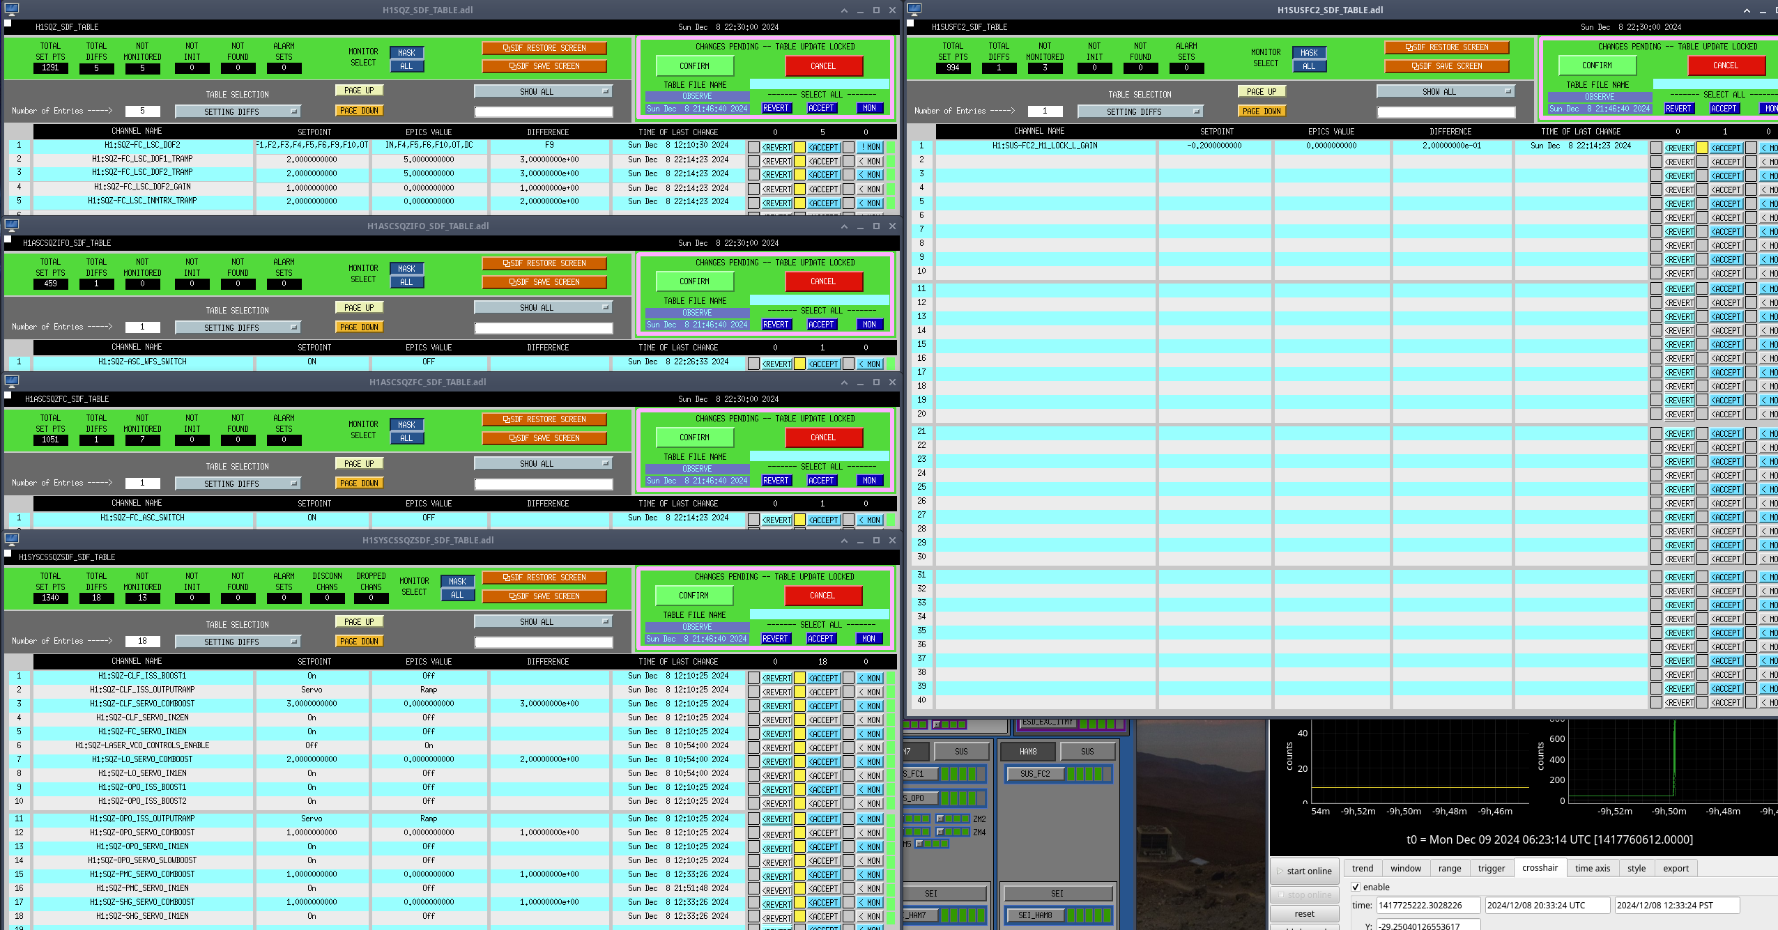Toggle monitor checkbox for H1:SQZ-LO_SERVO_COMBOOST row
This screenshot has width=1778, height=930.
coord(848,761)
